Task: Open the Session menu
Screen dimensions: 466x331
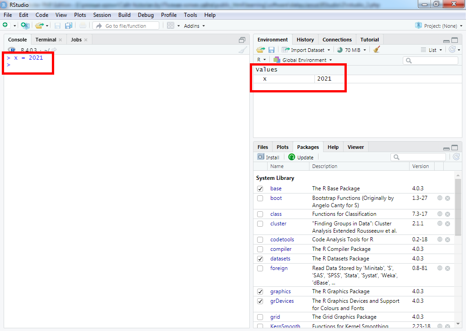Action: 102,15
